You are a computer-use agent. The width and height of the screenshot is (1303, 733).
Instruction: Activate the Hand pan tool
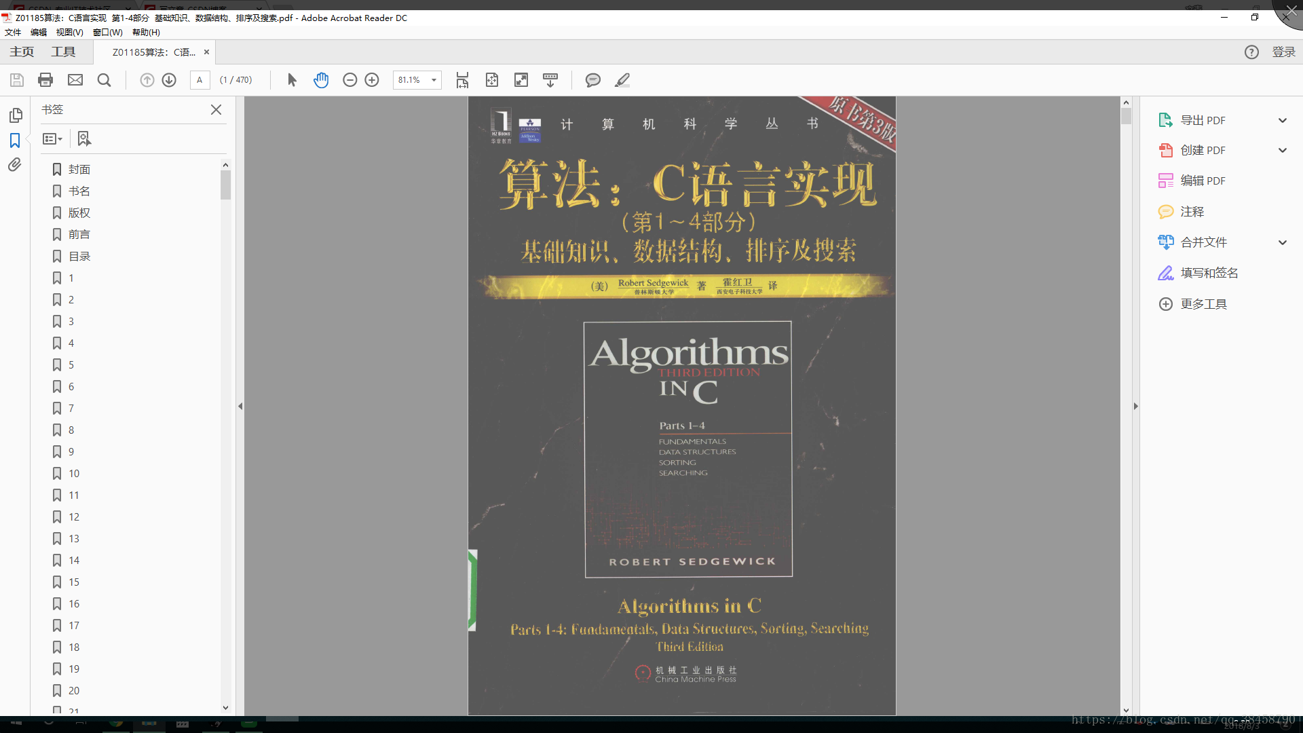[x=321, y=80]
